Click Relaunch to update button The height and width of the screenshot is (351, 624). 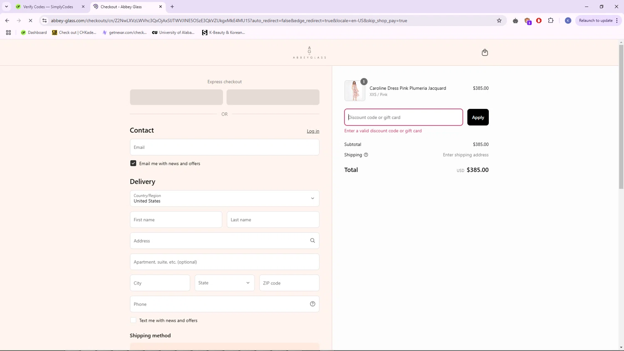(x=595, y=20)
